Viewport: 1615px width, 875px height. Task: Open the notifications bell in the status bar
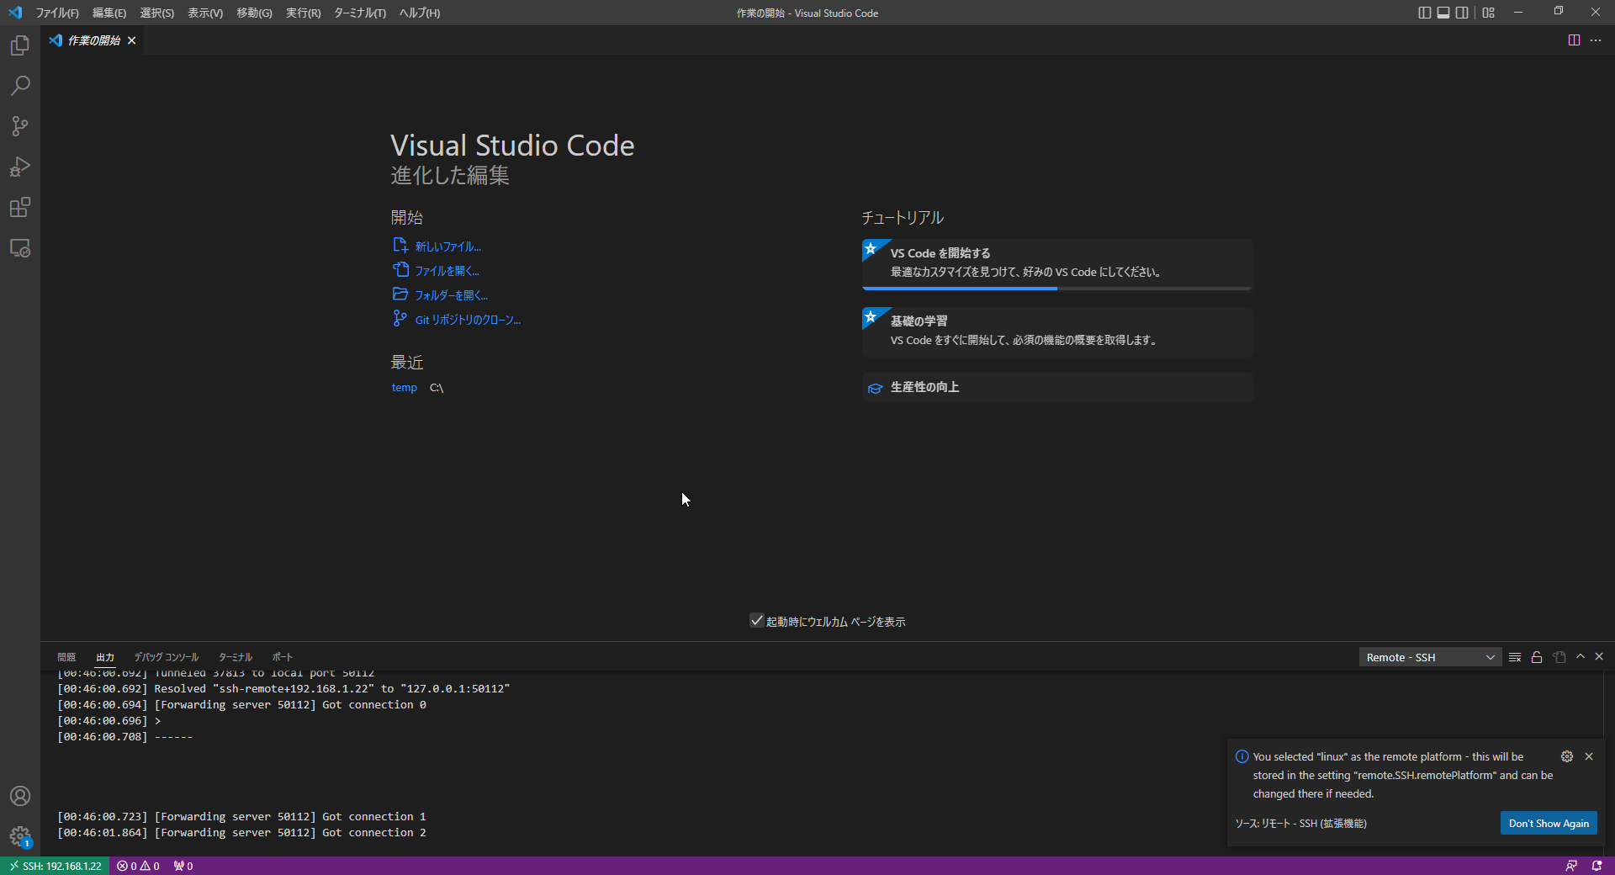1596,866
